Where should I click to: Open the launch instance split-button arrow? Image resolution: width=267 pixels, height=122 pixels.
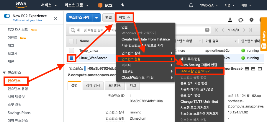coord(96,17)
